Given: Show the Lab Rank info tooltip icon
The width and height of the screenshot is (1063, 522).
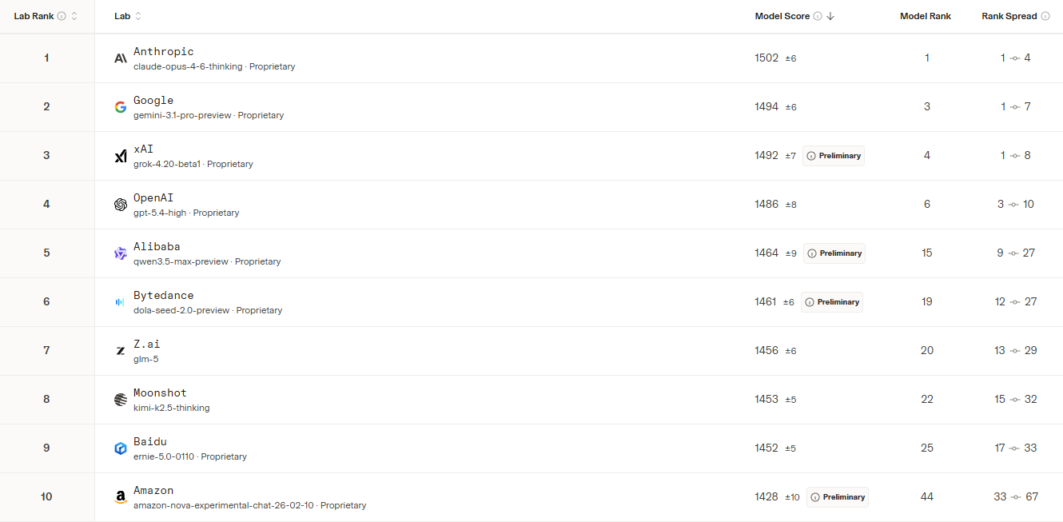Looking at the screenshot, I should click(62, 16).
